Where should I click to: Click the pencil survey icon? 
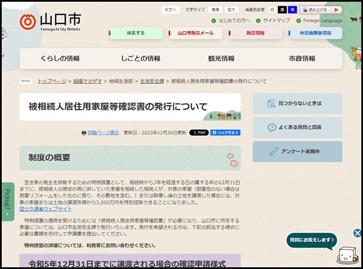274,152
